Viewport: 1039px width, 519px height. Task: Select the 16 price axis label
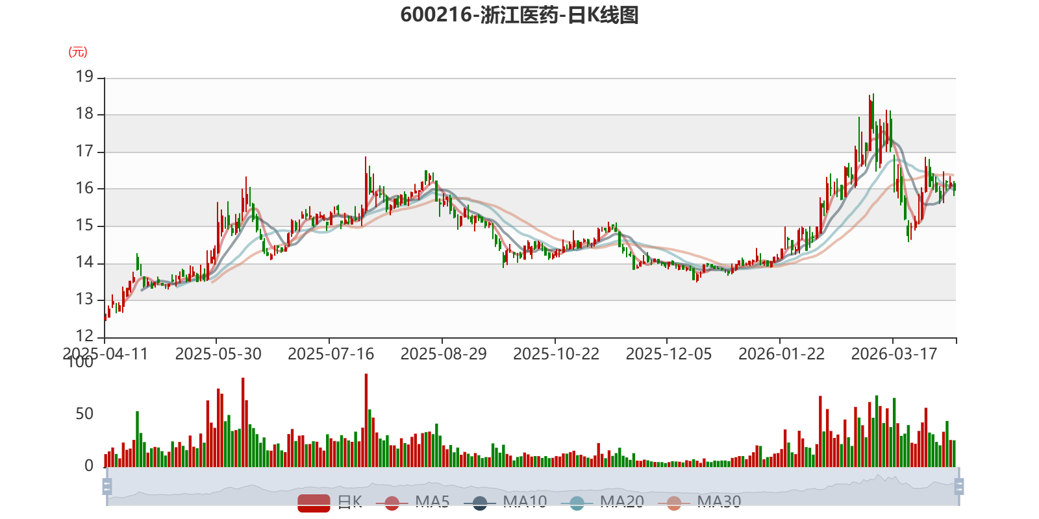(84, 188)
